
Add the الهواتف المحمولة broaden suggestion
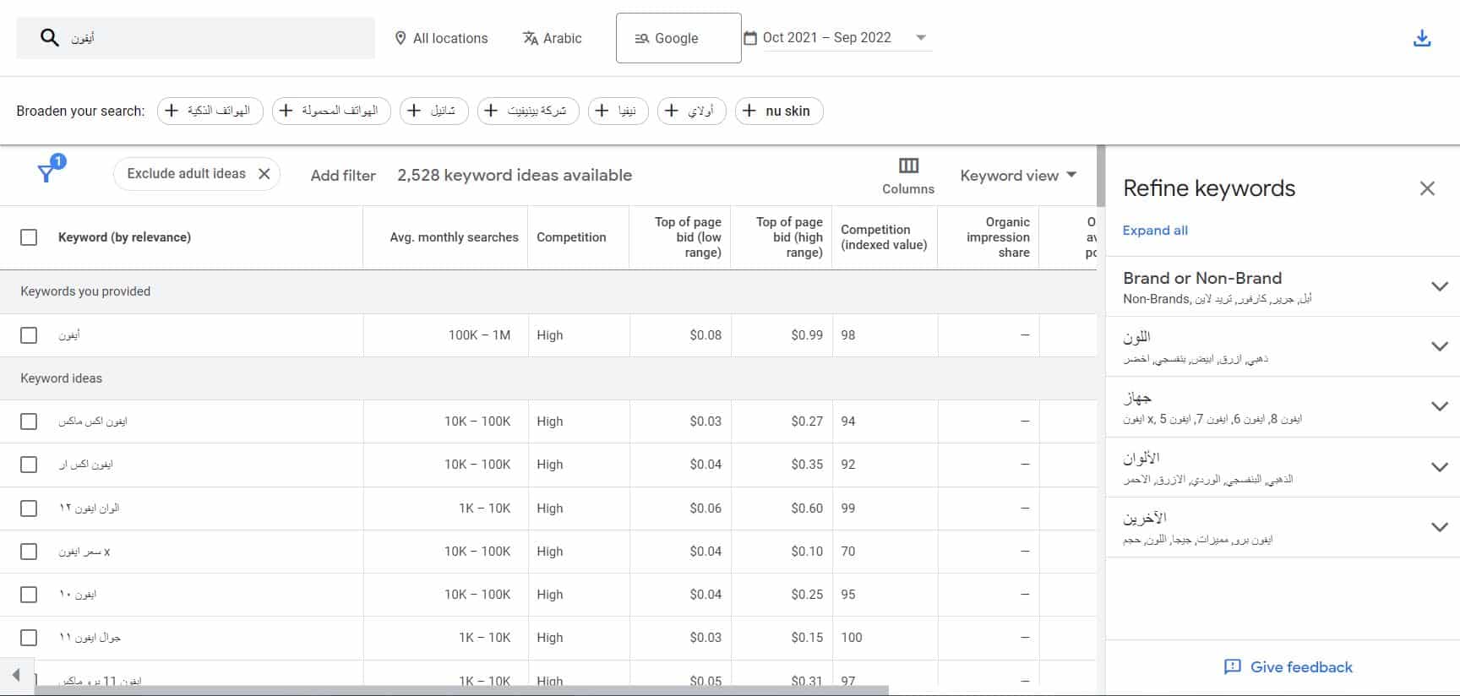click(x=331, y=111)
